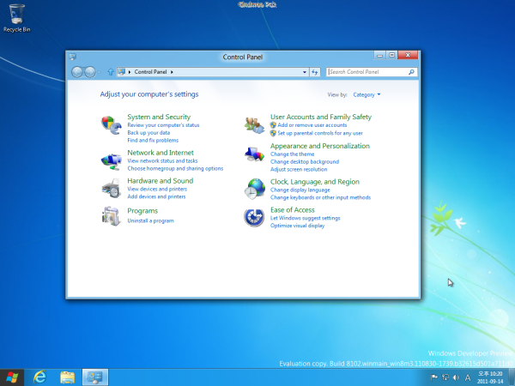
Task: Open the Clock, Language, and Region globe icon
Action: pos(255,189)
